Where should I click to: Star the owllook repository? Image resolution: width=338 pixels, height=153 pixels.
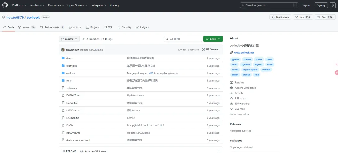click(x=325, y=17)
